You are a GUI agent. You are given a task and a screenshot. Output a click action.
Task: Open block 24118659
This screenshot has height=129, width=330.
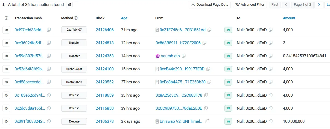pyautogui.click(x=105, y=95)
